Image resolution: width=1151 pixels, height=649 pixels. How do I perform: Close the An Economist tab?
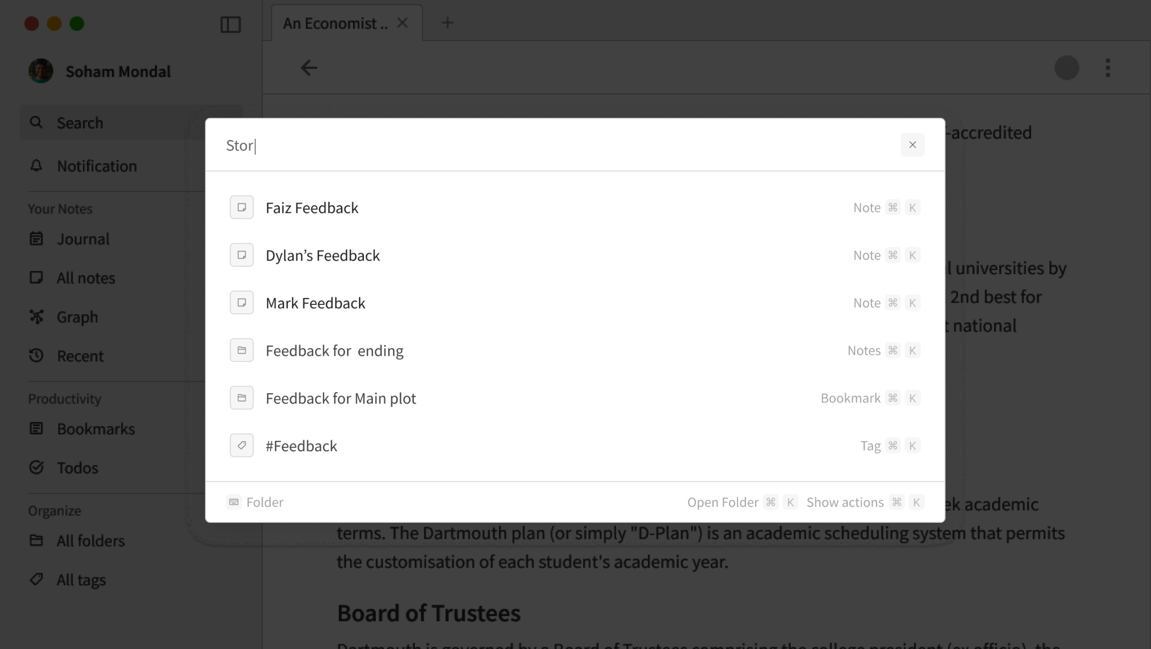coord(402,23)
